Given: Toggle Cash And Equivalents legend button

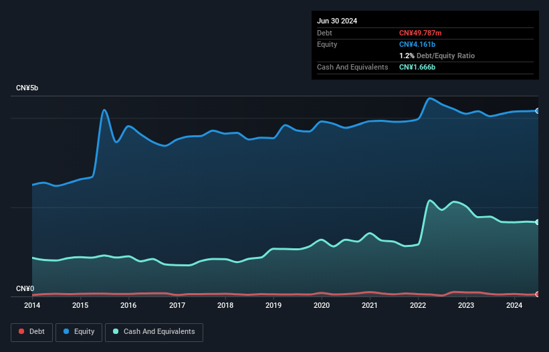Looking at the screenshot, I should 154,332.
